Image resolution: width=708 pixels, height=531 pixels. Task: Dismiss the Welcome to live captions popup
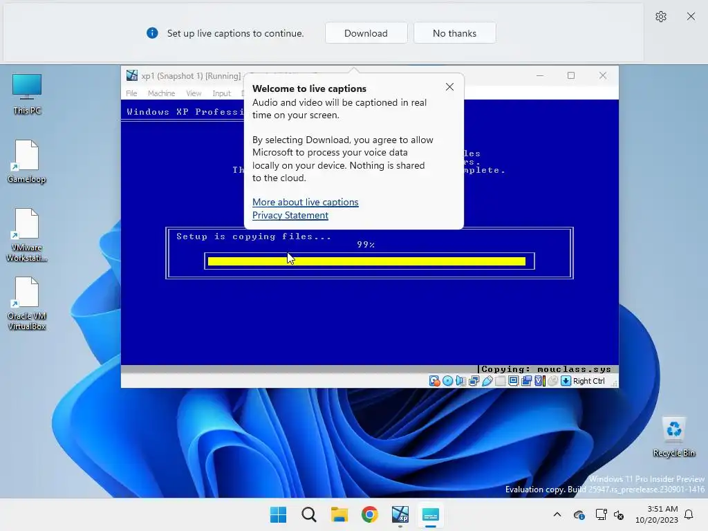coord(449,86)
